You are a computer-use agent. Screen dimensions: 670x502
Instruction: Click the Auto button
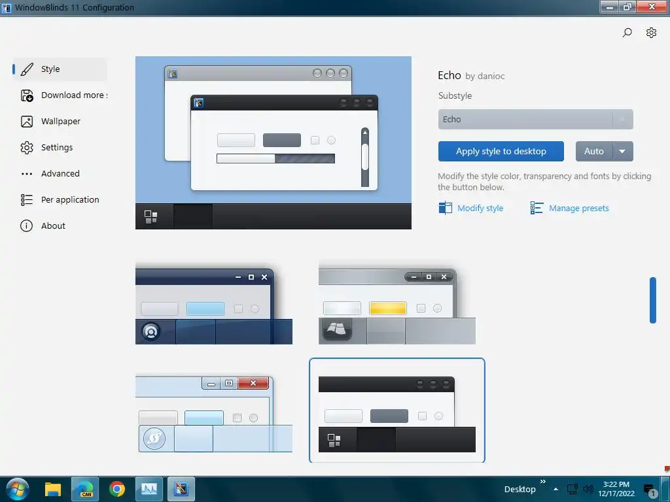594,152
